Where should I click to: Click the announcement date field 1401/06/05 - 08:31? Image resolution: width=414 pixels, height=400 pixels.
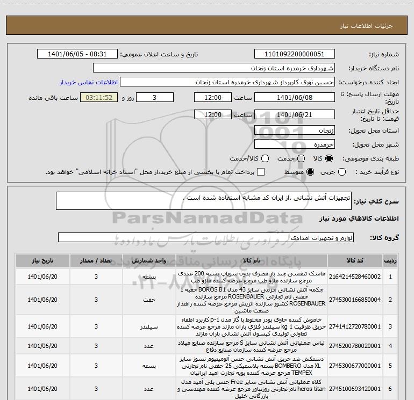[x=77, y=54]
